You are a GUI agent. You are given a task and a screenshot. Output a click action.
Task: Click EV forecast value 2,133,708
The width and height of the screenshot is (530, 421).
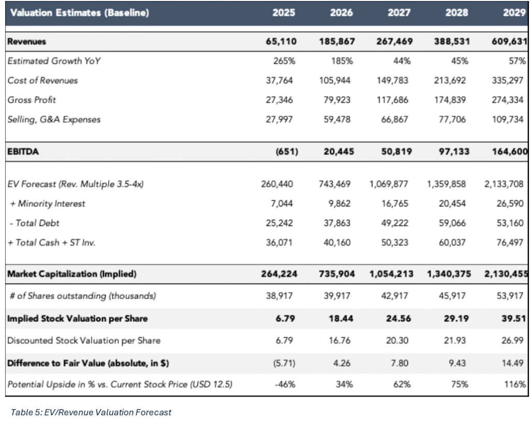pyautogui.click(x=504, y=184)
